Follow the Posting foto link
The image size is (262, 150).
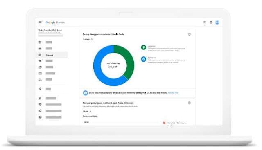(x=173, y=93)
